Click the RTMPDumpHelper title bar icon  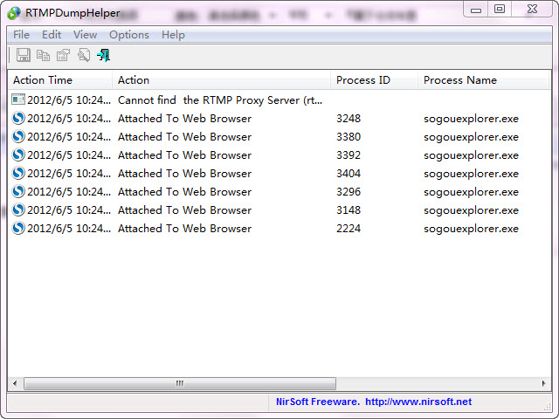[14, 12]
